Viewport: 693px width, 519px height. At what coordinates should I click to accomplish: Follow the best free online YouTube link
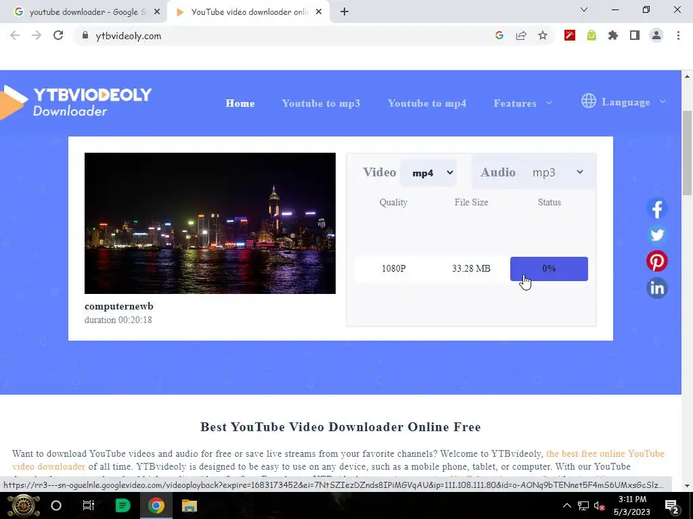tap(605, 453)
